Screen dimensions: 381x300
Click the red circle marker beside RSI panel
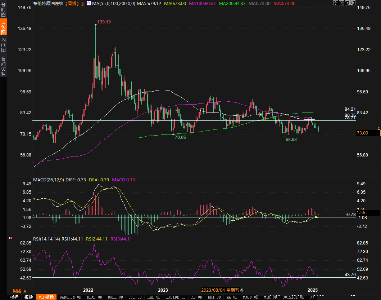[x=10, y=238]
